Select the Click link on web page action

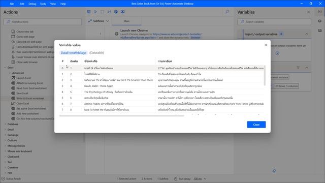(29, 42)
